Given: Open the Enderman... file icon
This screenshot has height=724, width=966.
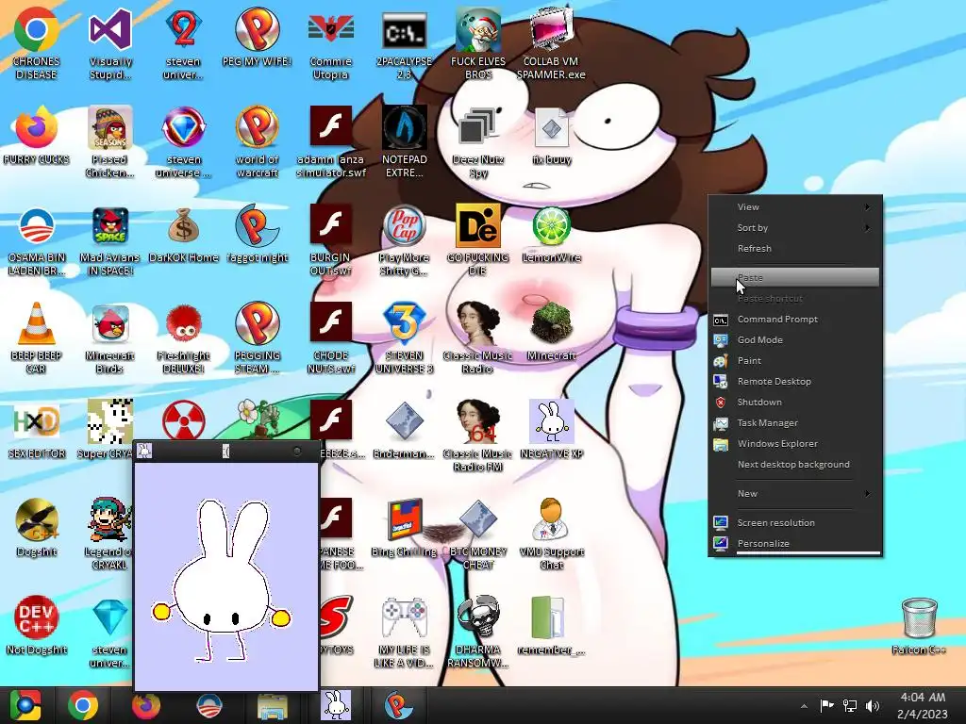Looking at the screenshot, I should click(x=404, y=421).
